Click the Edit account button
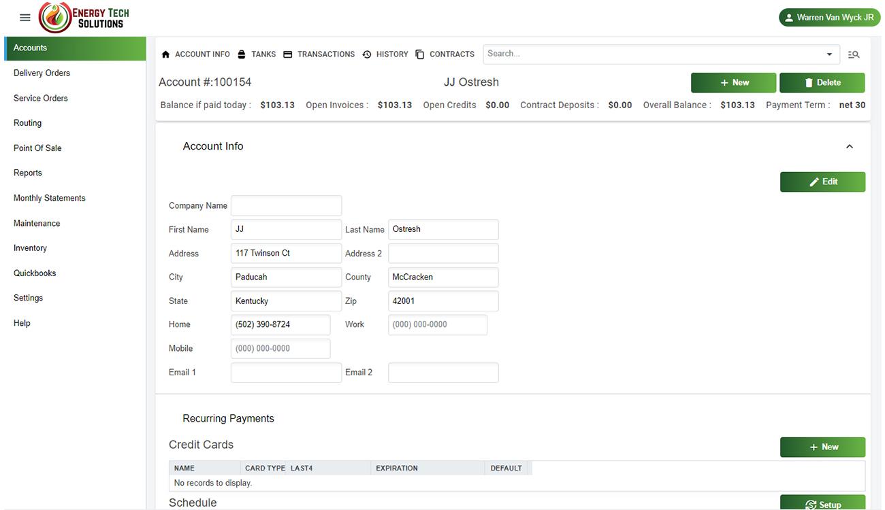The height and width of the screenshot is (510, 885). tap(822, 182)
